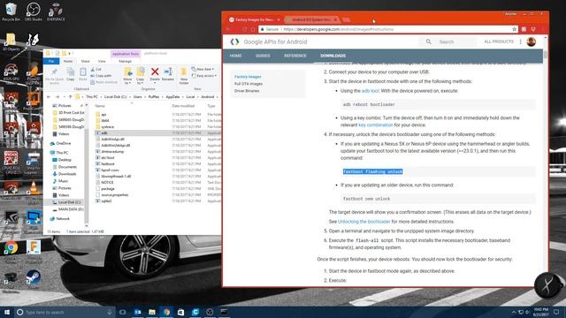Select MAIN DATA (D:) drive in navigation pane
The image size is (566, 318).
click(71, 209)
